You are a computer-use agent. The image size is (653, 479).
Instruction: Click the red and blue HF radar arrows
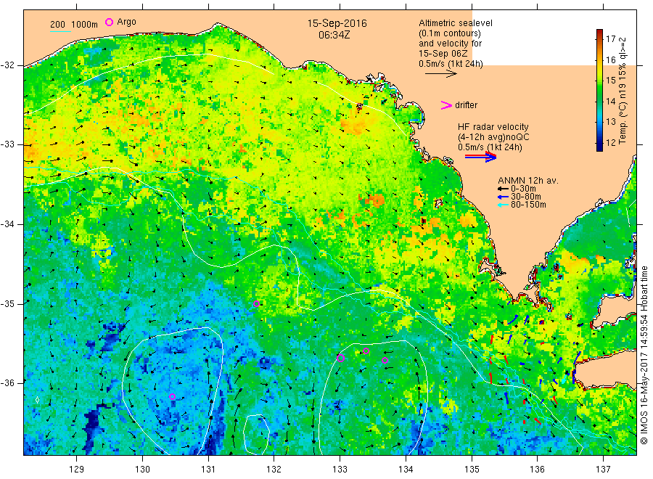(480, 157)
